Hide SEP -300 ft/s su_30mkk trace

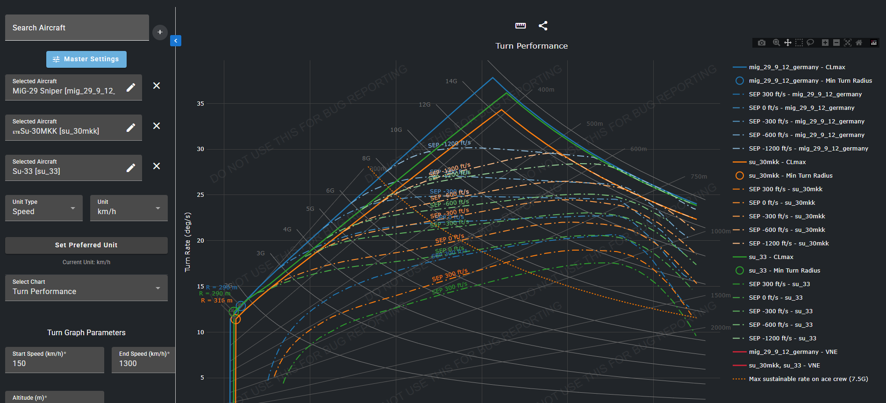pyautogui.click(x=779, y=216)
